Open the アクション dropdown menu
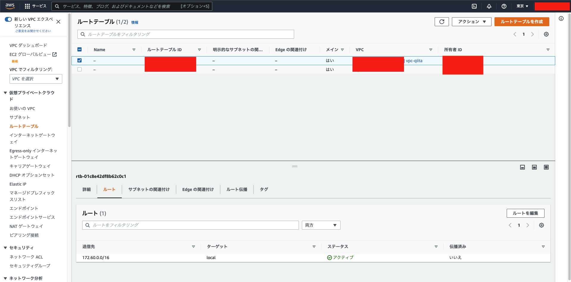The height and width of the screenshot is (282, 571). click(472, 22)
